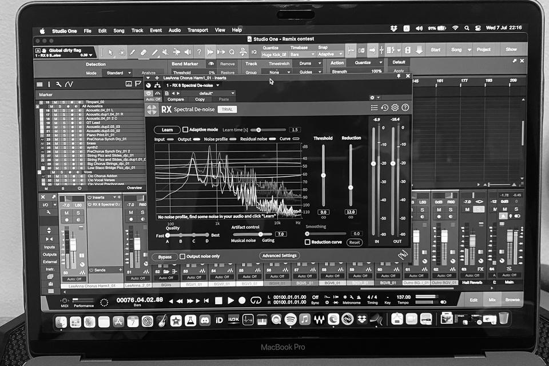The image size is (549, 366).
Task: Click Record in the transport bar
Action: [x=242, y=300]
